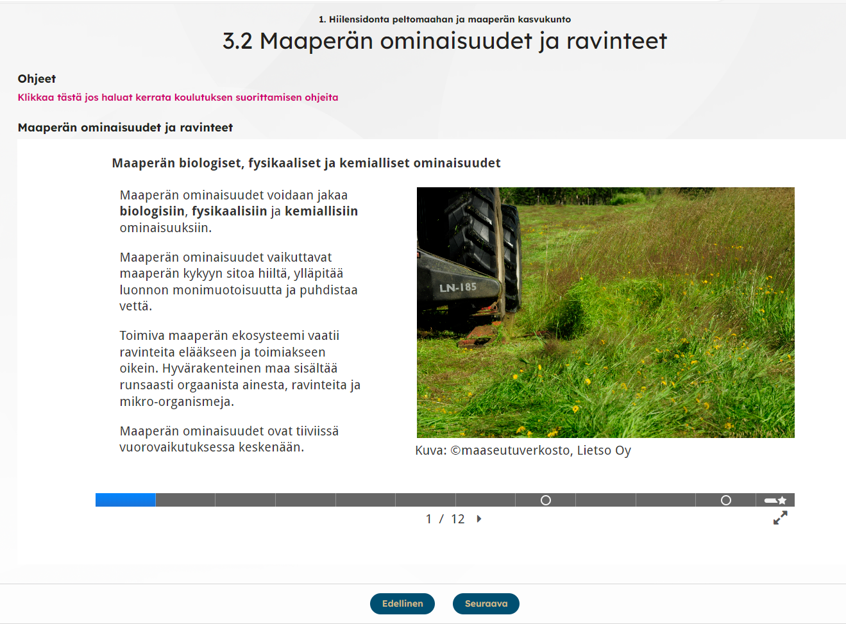Click the Edellinen navigation button
The width and height of the screenshot is (846, 624).
click(402, 603)
